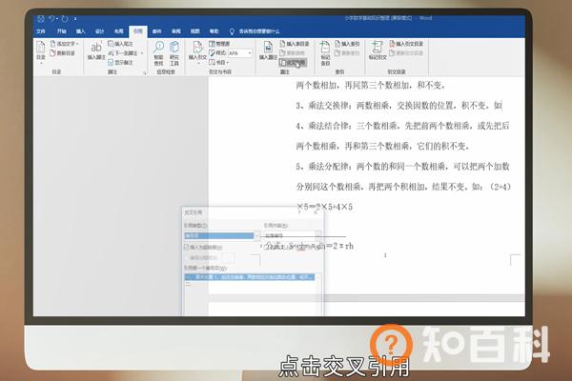The height and width of the screenshot is (381, 572).
Task: Click 插入尾注 (Insert Endnote)
Action: (121, 44)
